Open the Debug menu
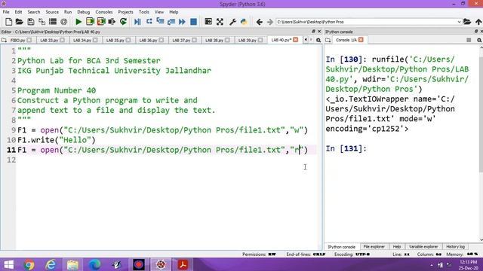Screen dimensions: 483x271 (x=84, y=12)
